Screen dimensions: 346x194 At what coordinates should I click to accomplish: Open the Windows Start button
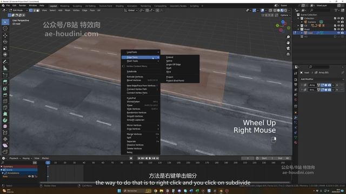coord(119,191)
